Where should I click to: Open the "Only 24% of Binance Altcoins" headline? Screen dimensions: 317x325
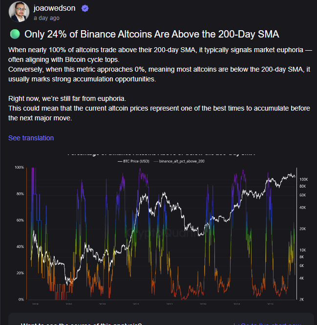coord(151,34)
